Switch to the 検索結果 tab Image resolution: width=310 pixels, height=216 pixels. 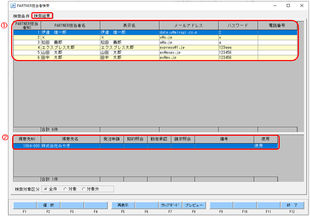[42, 16]
